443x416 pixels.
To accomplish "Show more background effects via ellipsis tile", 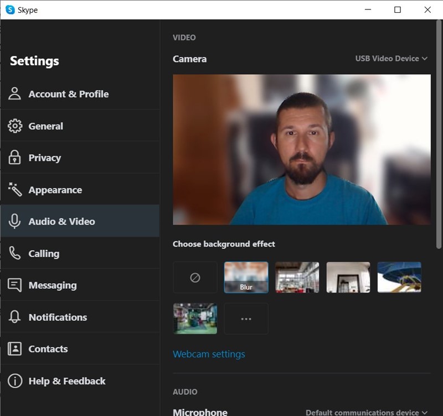I will point(246,319).
